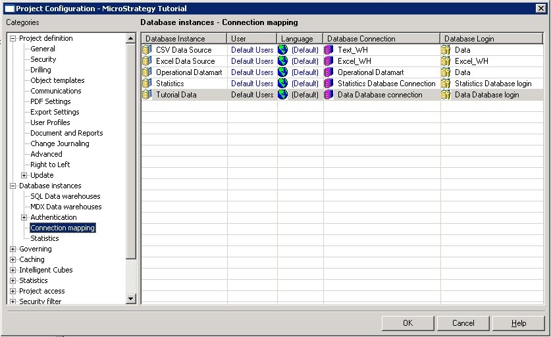This screenshot has height=337, width=551.
Task: Click Default Users link for Statistics
Action: pyautogui.click(x=252, y=84)
